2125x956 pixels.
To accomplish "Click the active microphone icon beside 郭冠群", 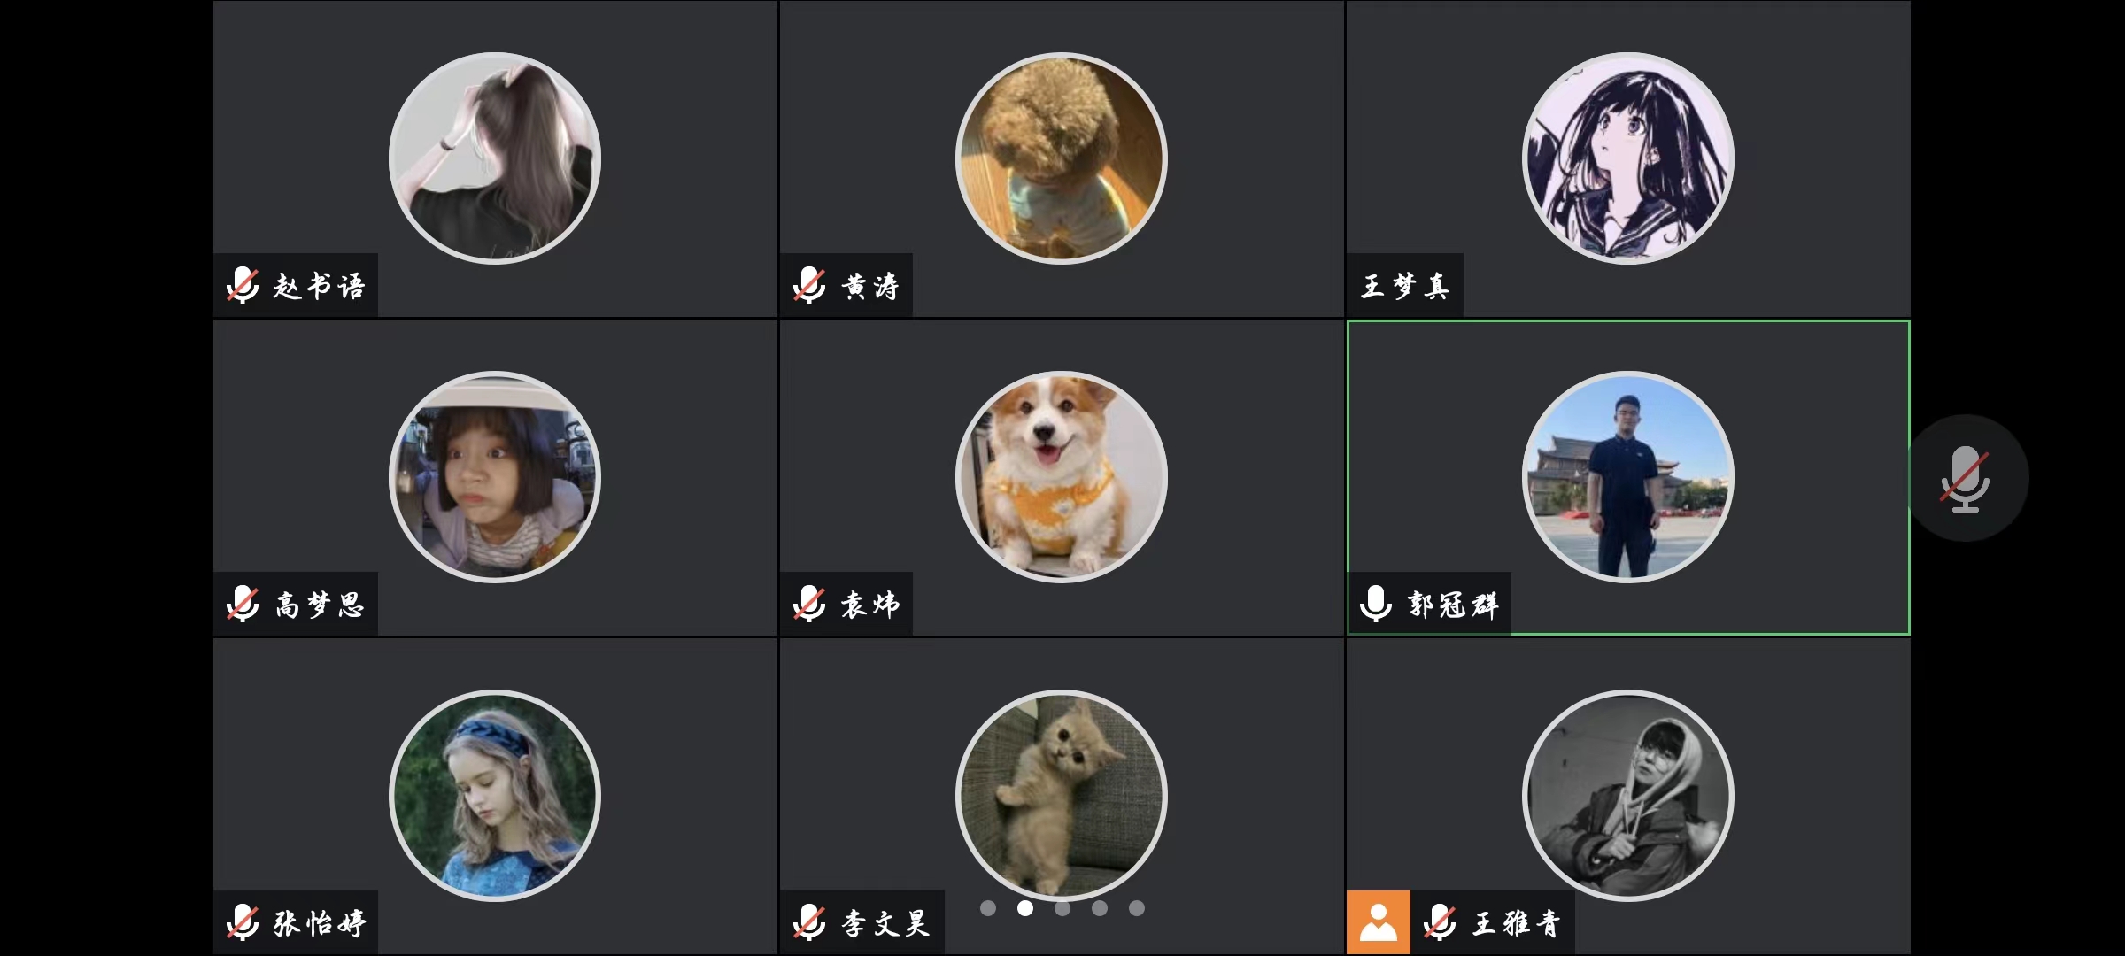I will pos(1376,604).
